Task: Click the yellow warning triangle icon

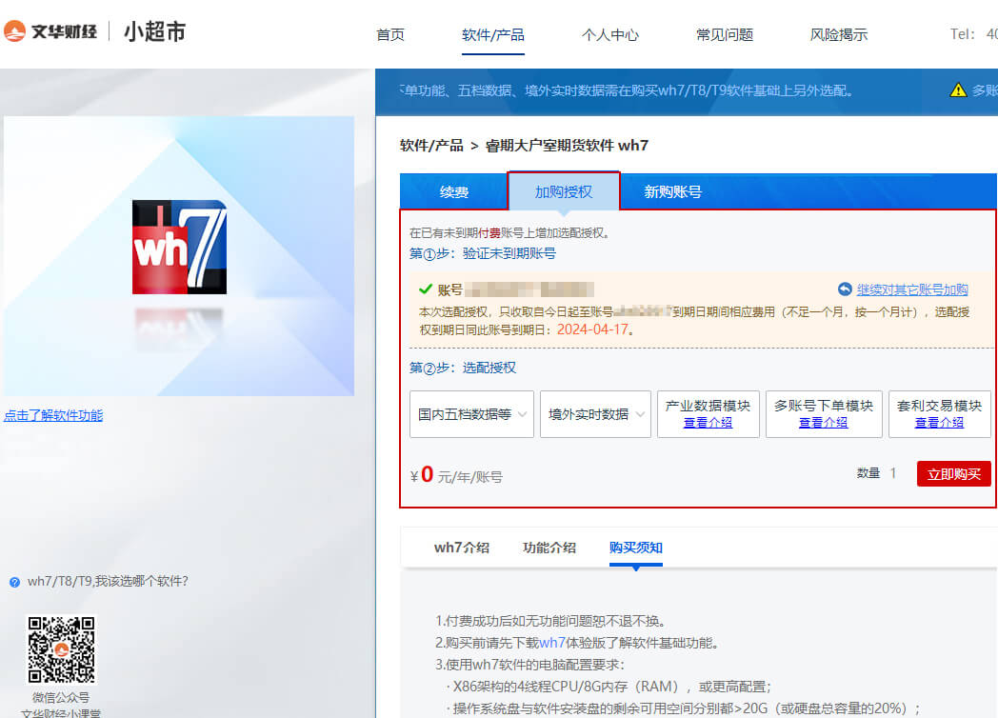Action: coord(958,90)
